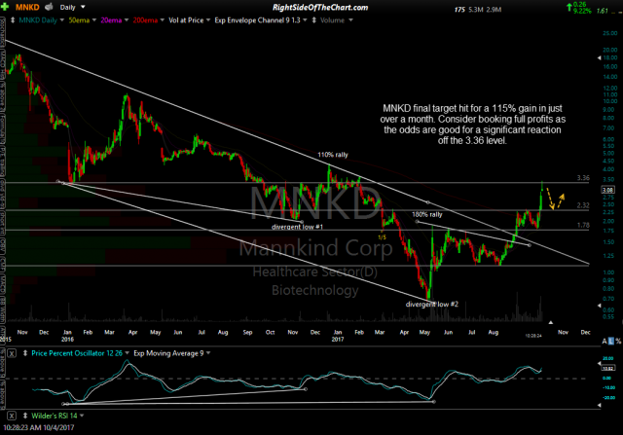
Task: Click the 'divergent low #2' annotation
Action: (432, 305)
